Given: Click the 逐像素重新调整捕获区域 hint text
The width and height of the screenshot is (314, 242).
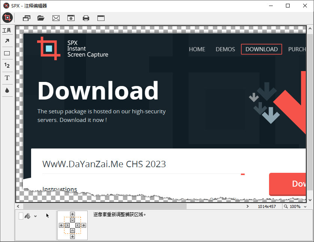Looking at the screenshot, I should click(x=120, y=215).
